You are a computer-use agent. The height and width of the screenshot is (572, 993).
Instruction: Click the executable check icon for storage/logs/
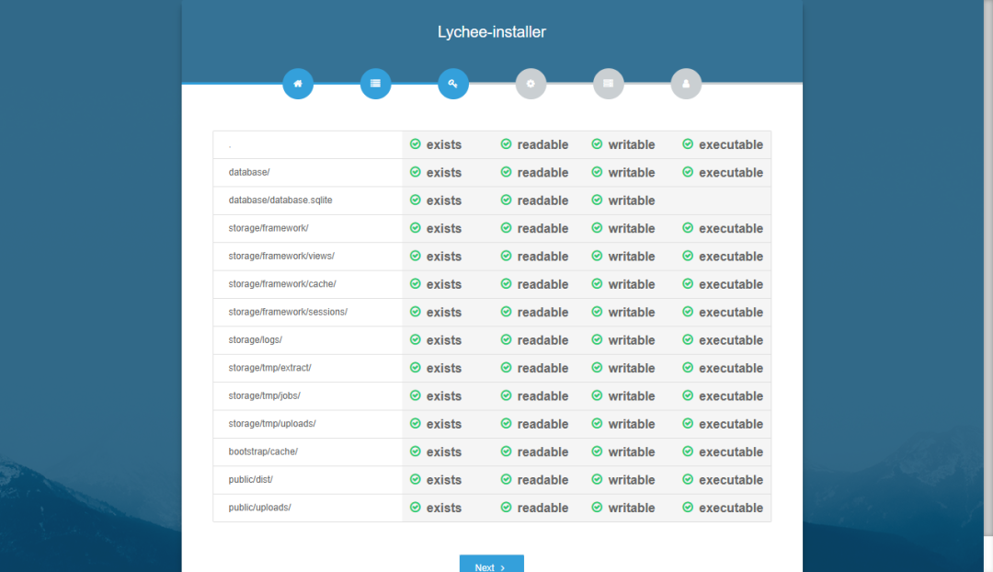(x=688, y=339)
